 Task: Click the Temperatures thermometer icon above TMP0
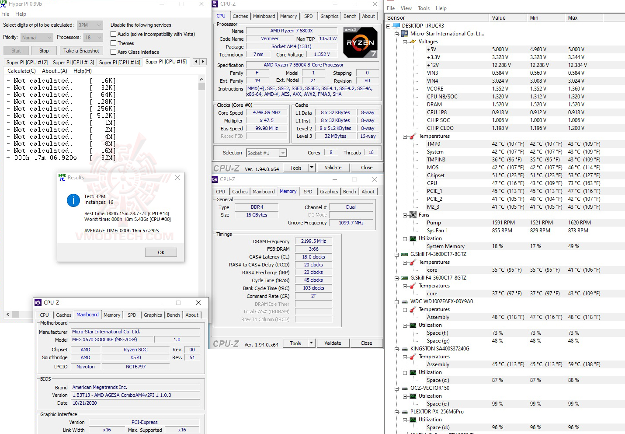[x=413, y=136]
